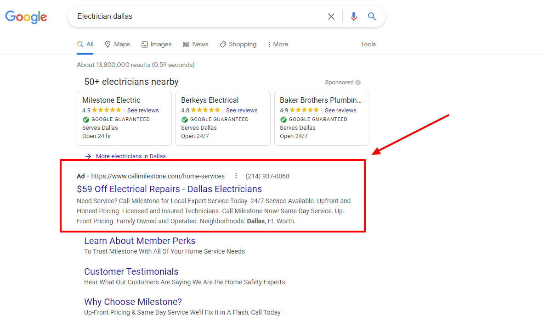544x321 pixels.
Task: Open the News tab
Action: pyautogui.click(x=196, y=44)
